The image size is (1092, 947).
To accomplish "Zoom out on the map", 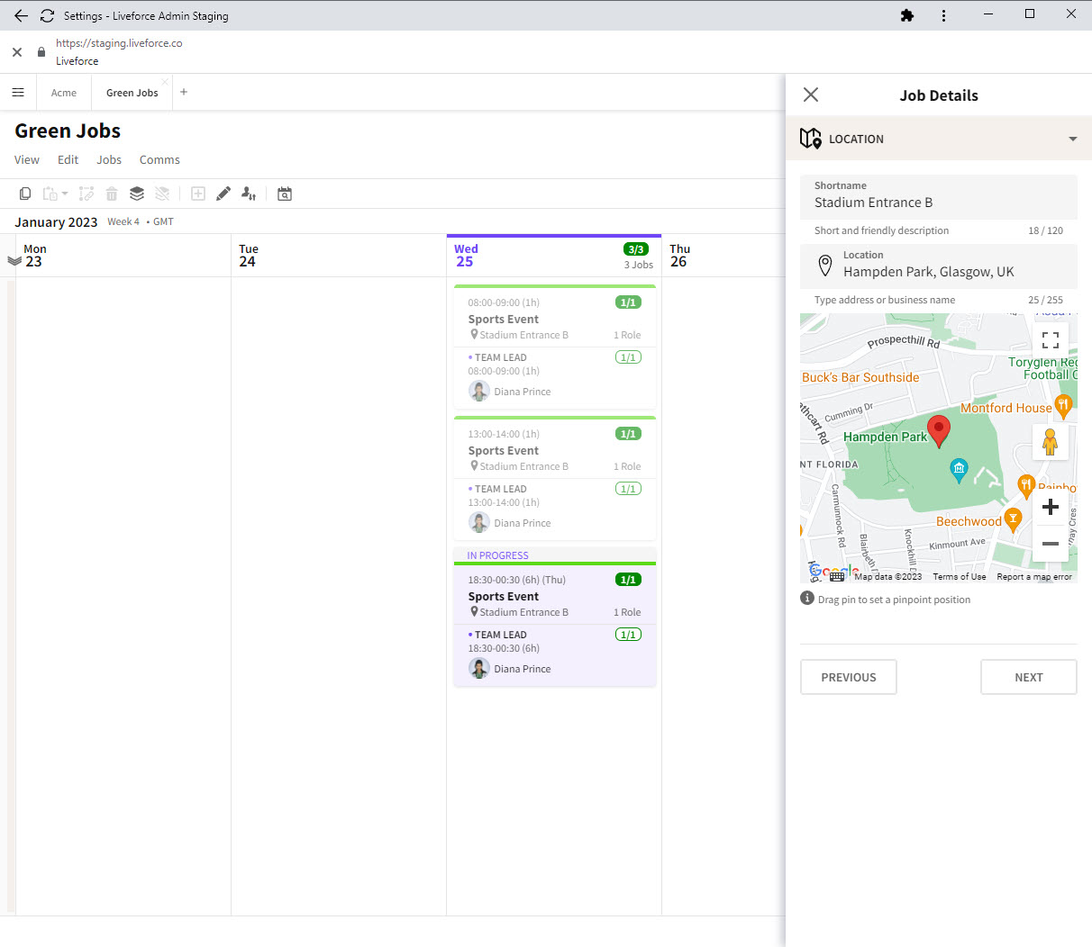I will coord(1050,544).
